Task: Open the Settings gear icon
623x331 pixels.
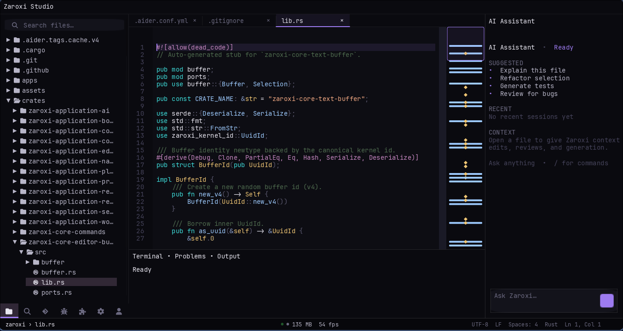Action: [101, 311]
